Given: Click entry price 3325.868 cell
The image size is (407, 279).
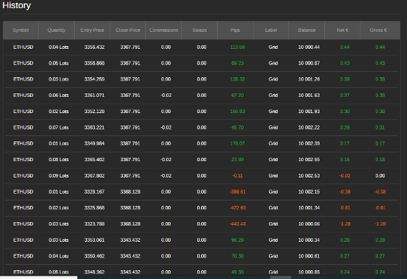Looking at the screenshot, I should [x=94, y=207].
